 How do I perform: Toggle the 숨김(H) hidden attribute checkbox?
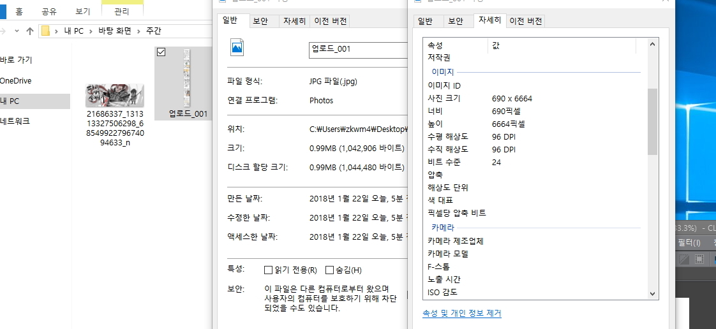pos(330,270)
